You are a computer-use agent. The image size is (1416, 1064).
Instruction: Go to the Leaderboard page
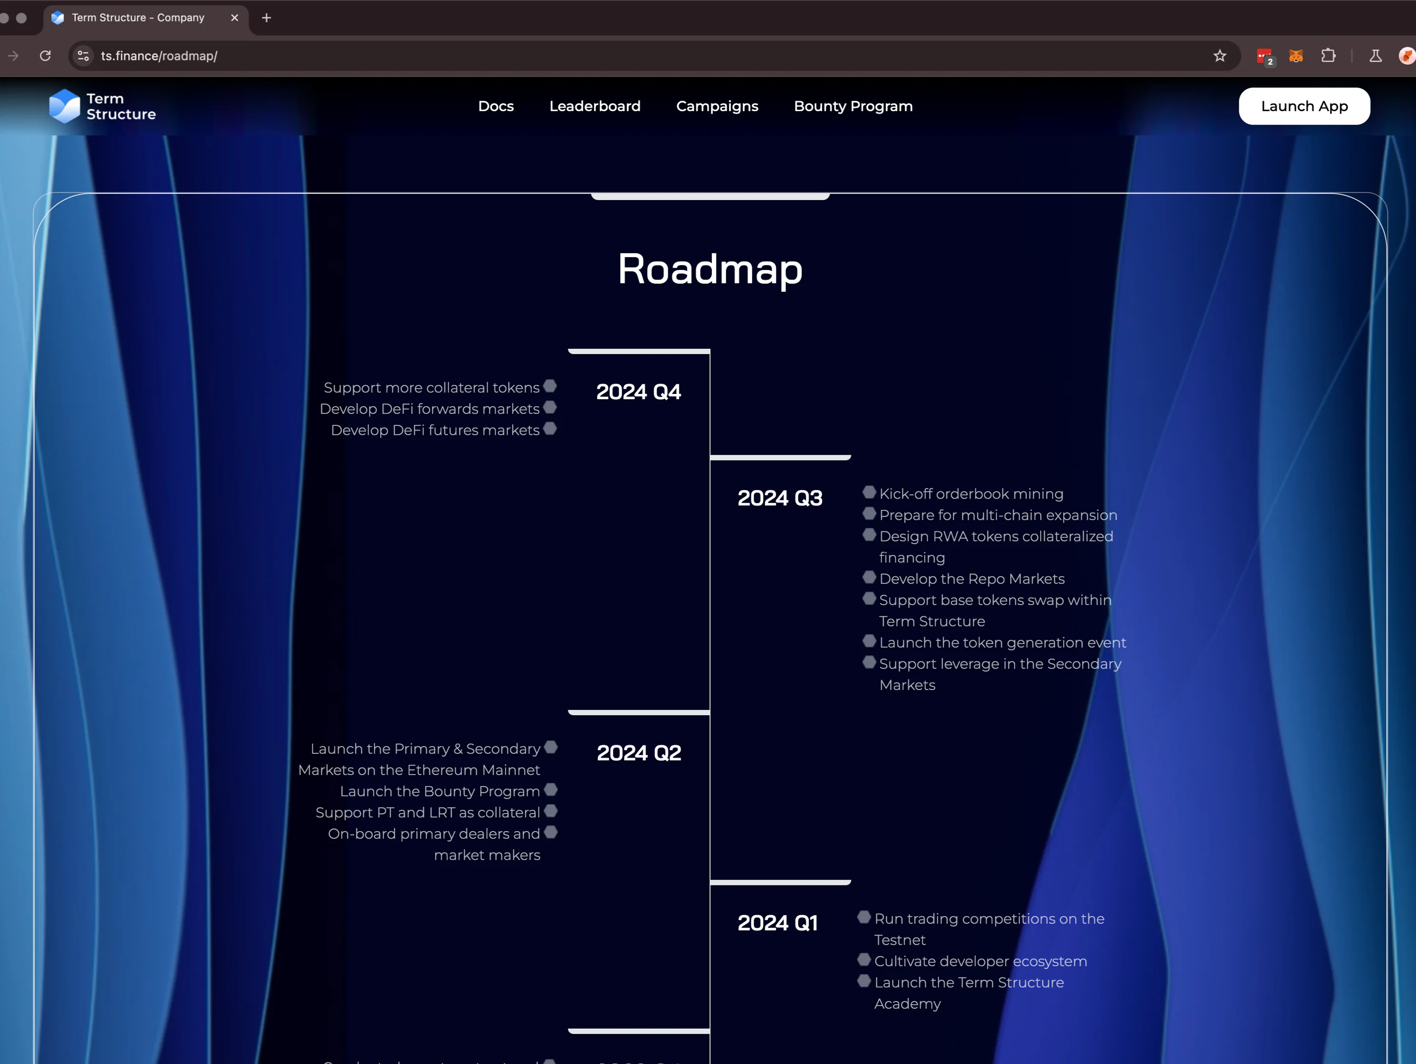click(x=595, y=106)
